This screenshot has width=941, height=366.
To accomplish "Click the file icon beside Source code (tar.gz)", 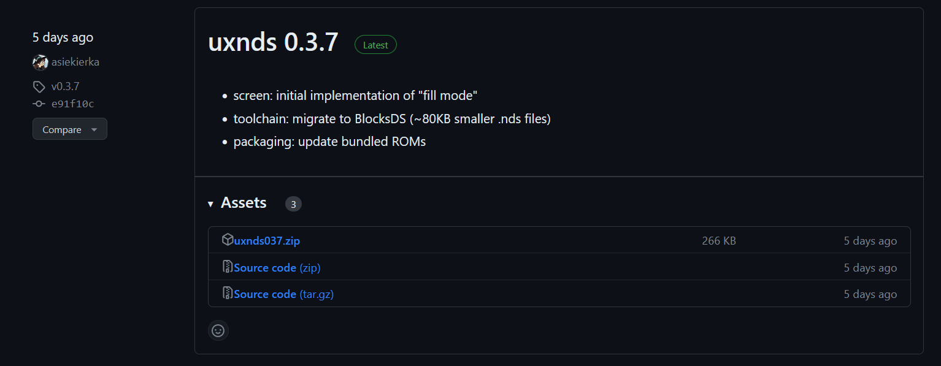I will point(228,294).
